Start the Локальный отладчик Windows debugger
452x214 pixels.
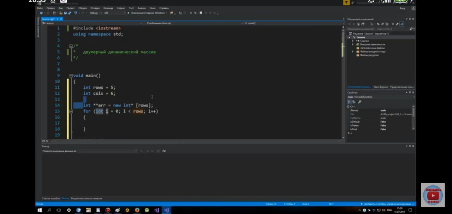(x=146, y=13)
